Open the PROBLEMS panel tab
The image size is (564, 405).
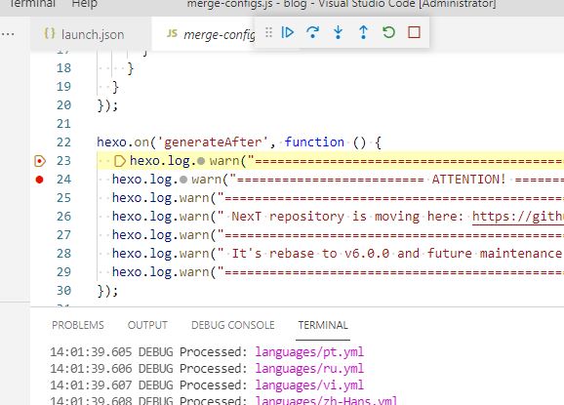pyautogui.click(x=78, y=325)
